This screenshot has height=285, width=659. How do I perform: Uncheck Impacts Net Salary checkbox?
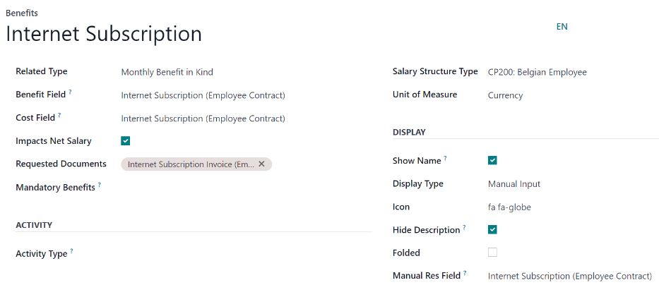pyautogui.click(x=126, y=141)
